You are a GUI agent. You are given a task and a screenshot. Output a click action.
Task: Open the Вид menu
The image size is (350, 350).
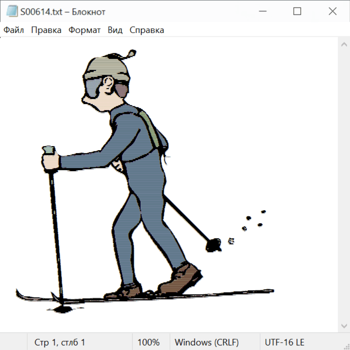(x=115, y=30)
